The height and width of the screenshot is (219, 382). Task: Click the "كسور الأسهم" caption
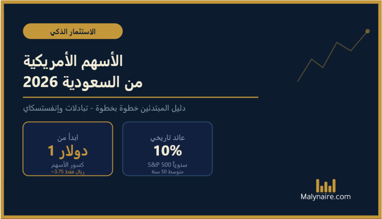pyautogui.click(x=68, y=165)
